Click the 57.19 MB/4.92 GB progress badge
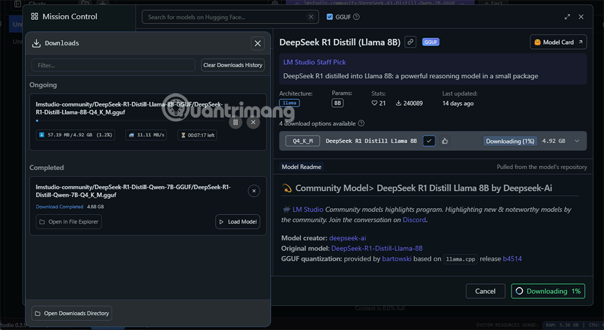The width and height of the screenshot is (604, 330). click(x=75, y=135)
